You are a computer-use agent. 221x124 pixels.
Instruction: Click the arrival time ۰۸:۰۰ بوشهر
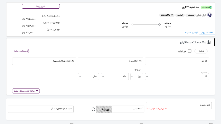click(x=125, y=25)
